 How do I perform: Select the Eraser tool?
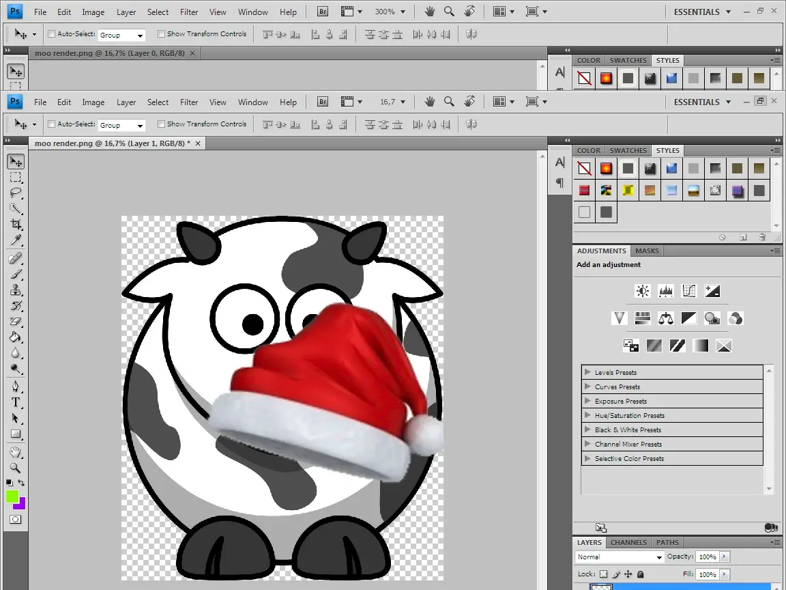(x=16, y=321)
